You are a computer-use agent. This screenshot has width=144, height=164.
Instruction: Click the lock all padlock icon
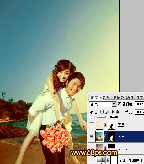117,112
